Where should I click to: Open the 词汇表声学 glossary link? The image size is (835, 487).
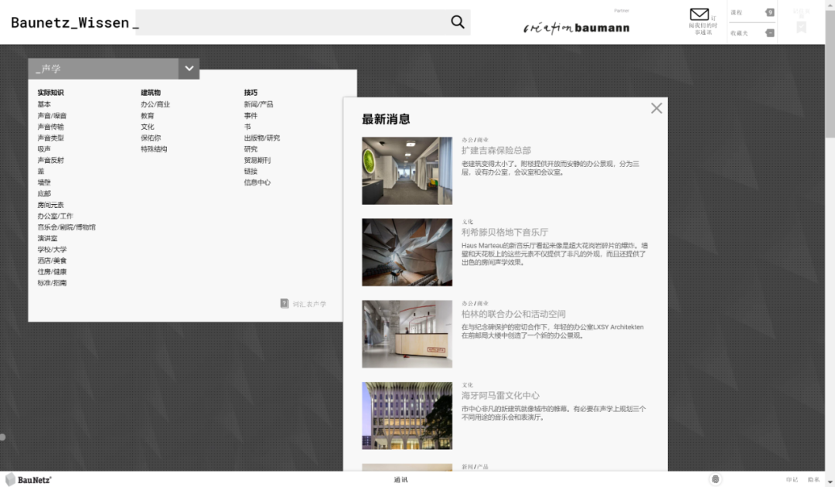(x=308, y=304)
